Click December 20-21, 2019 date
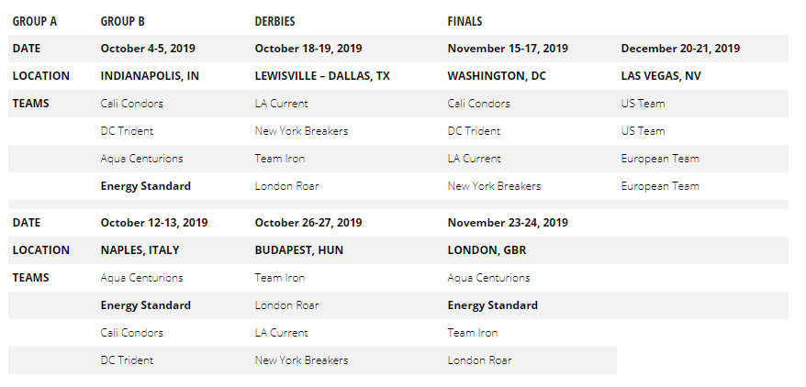806x387 pixels. click(x=680, y=49)
